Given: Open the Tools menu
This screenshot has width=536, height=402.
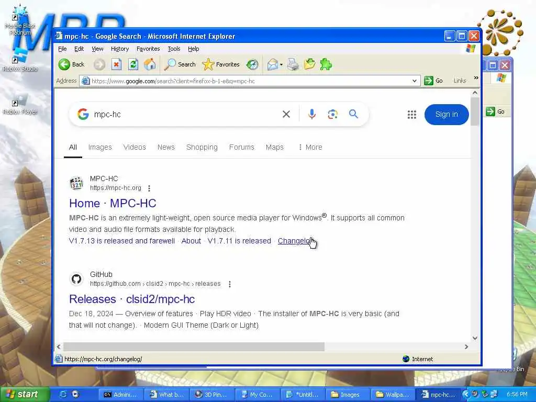Looking at the screenshot, I should pos(174,49).
